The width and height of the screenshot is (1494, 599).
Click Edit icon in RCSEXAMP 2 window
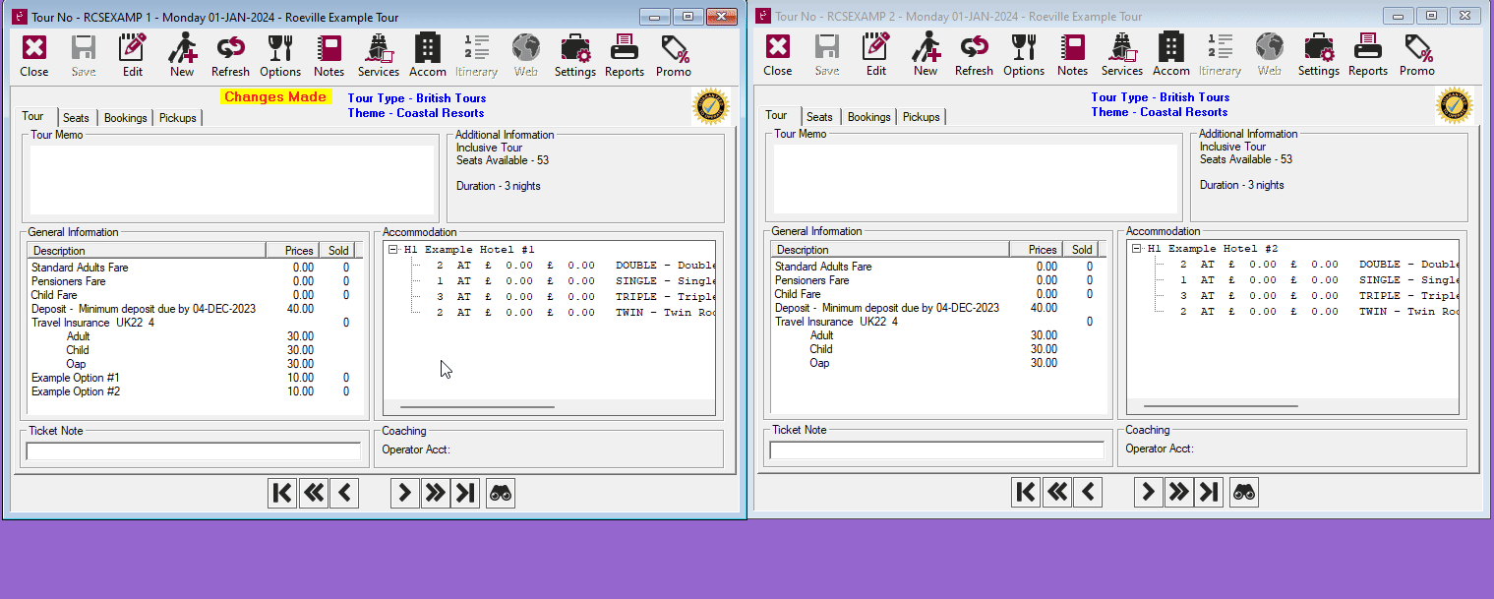[876, 54]
